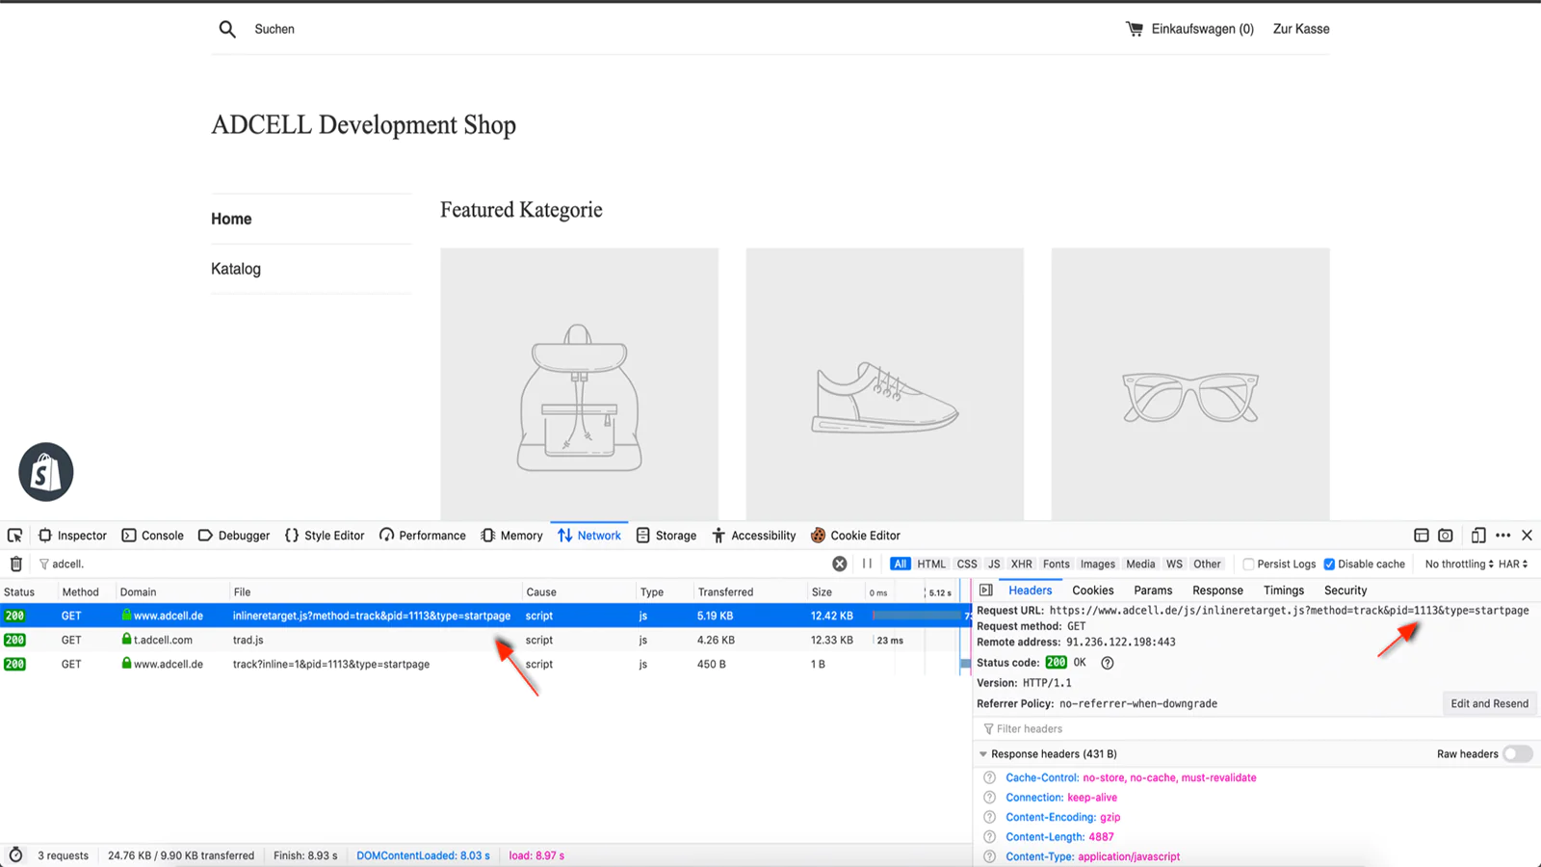Collapse Response headers section

point(983,754)
